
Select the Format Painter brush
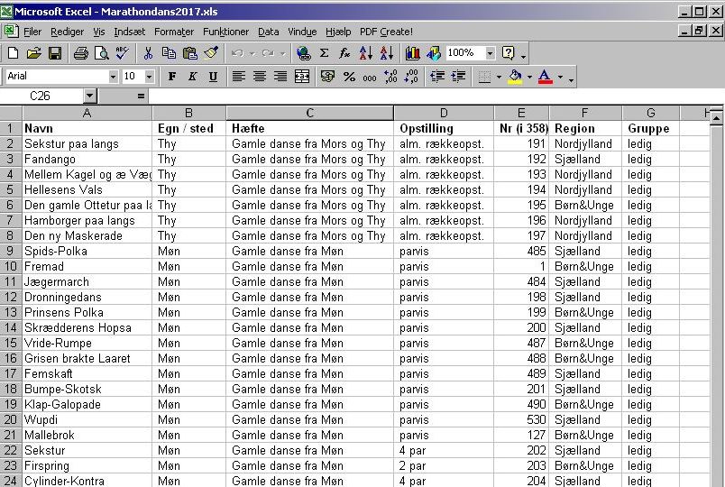(x=211, y=53)
